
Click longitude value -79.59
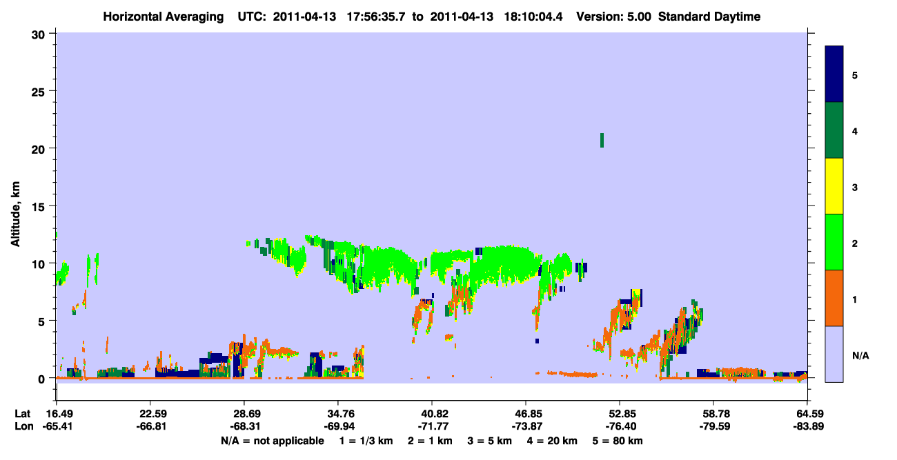(713, 426)
